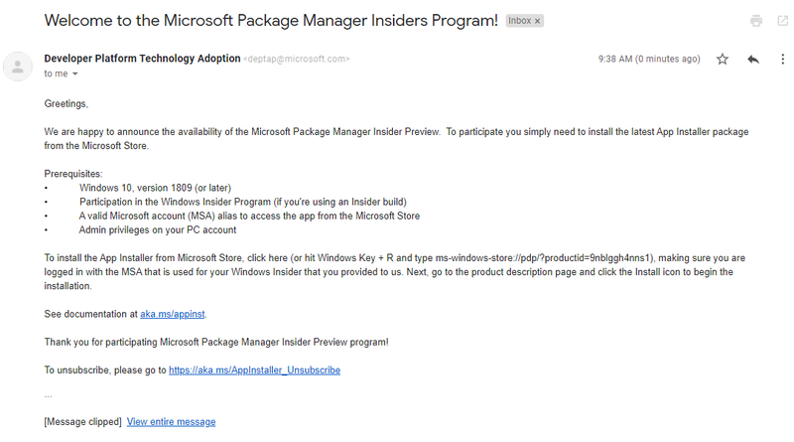Click the Inbox label tag

point(519,21)
